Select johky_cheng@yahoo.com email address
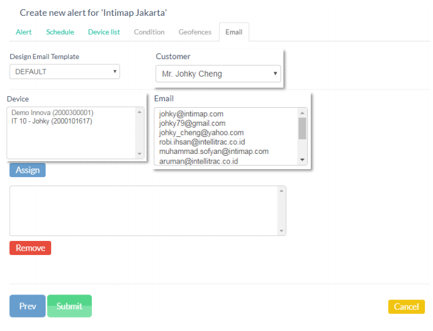 pyautogui.click(x=201, y=133)
